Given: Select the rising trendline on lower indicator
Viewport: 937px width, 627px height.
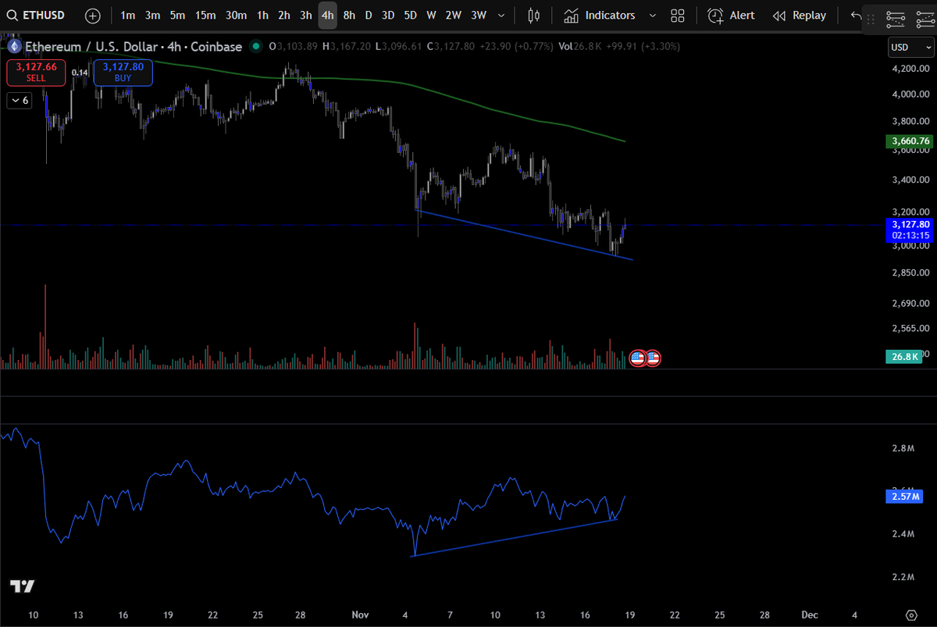Looking at the screenshot, I should 515,536.
